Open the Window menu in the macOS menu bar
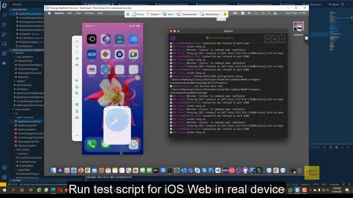 tap(89, 13)
